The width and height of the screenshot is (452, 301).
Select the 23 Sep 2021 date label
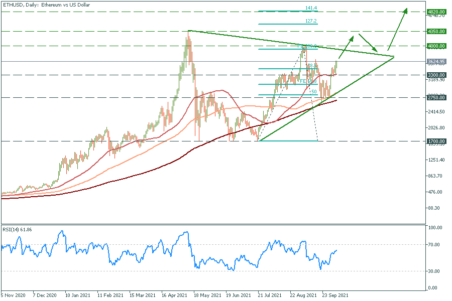point(335,295)
